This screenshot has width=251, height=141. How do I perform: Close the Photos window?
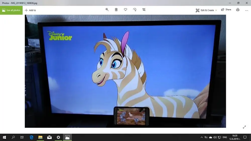pyautogui.click(x=247, y=3)
